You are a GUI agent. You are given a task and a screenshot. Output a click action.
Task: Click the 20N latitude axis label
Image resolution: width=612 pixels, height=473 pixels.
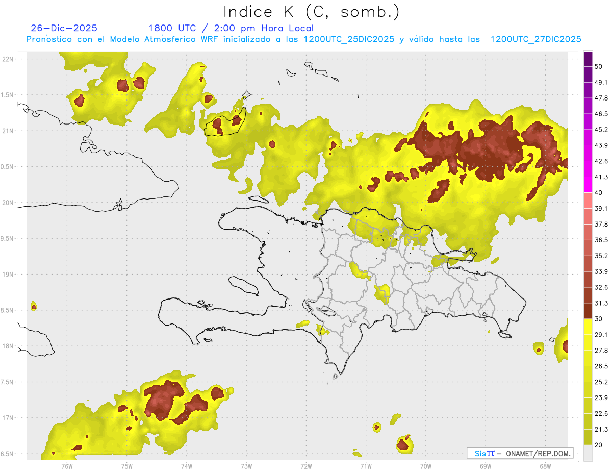tap(8, 203)
